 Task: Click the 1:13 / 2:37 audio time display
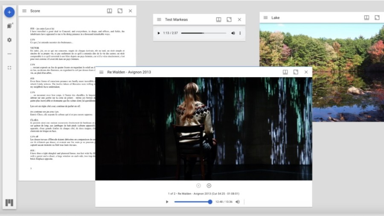(x=170, y=33)
